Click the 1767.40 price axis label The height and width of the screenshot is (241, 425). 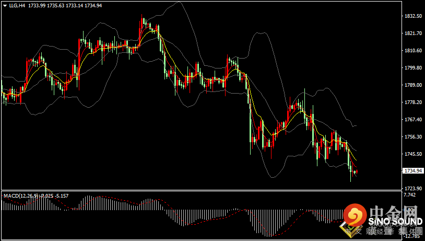(414, 119)
